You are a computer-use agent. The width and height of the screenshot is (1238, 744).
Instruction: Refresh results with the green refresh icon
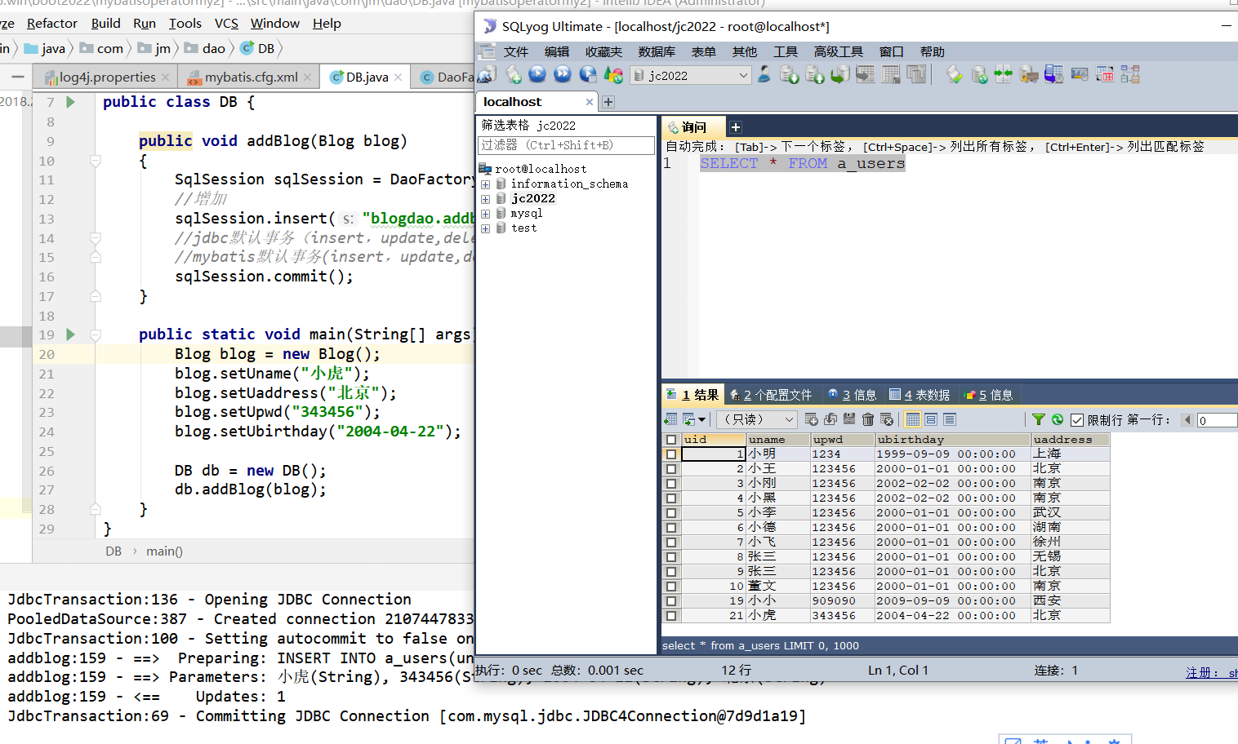[x=1057, y=419]
